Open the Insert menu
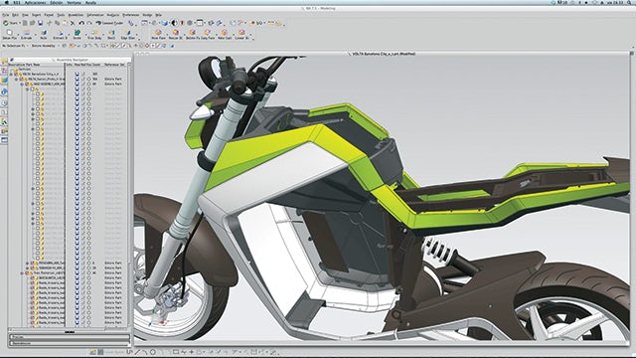This screenshot has width=636, height=358. [36, 15]
